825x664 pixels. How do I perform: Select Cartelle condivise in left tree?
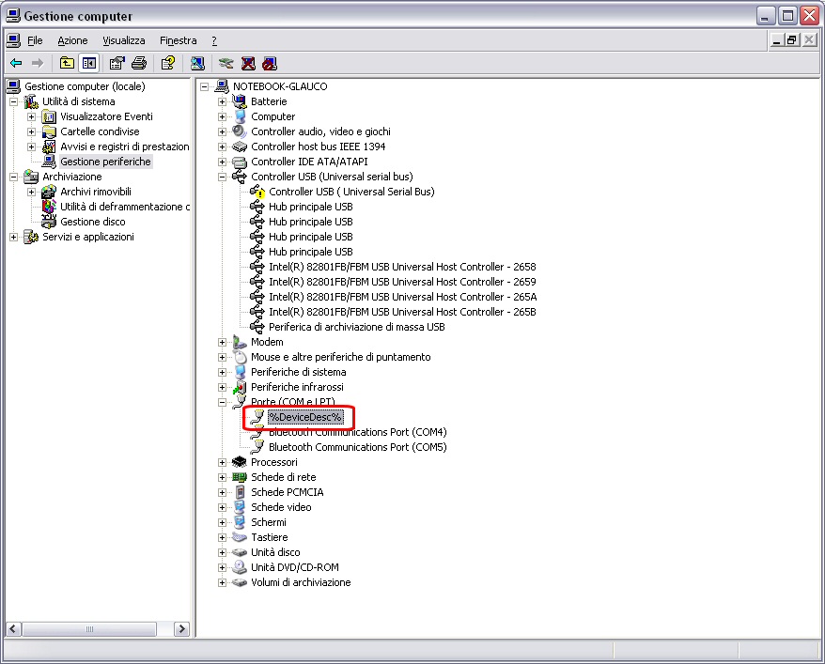point(100,131)
